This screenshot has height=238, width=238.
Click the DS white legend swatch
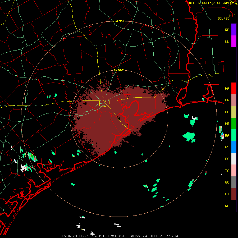coord(234,159)
